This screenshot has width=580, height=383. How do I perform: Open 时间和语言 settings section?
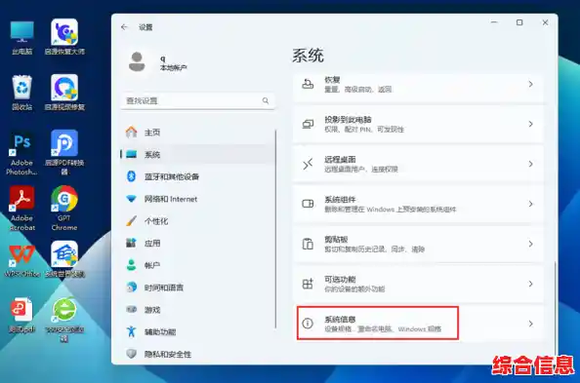point(197,287)
